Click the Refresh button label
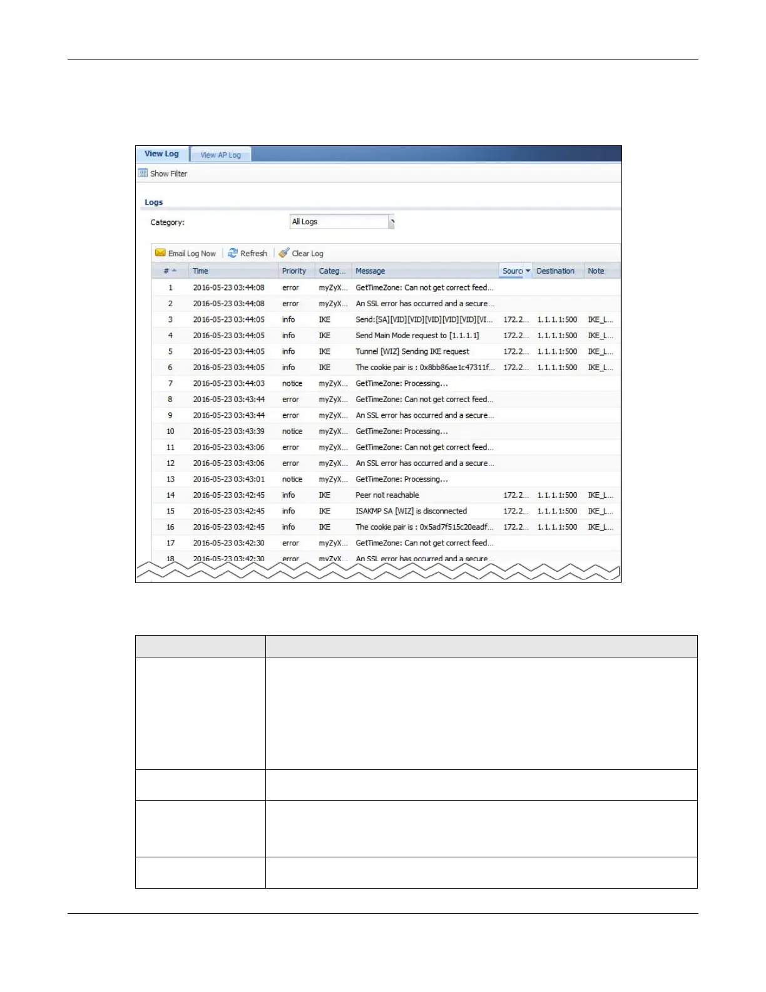This screenshot has width=766, height=992. coord(253,253)
